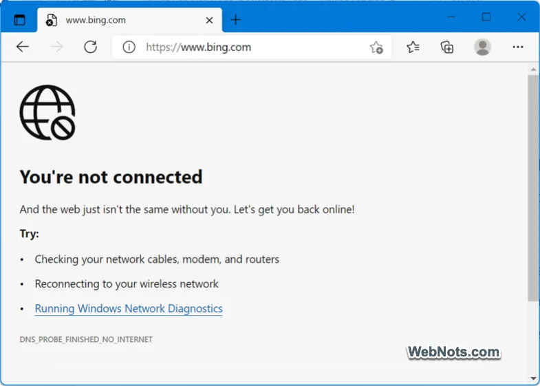Reload the page with Refresh icon
The height and width of the screenshot is (386, 540).
(91, 47)
